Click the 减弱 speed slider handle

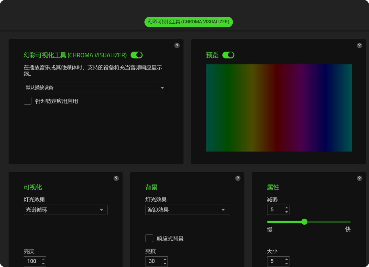tap(304, 221)
